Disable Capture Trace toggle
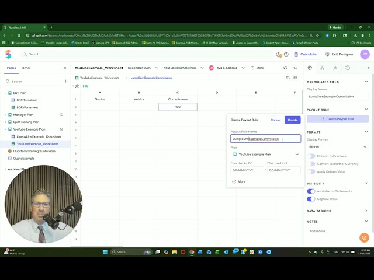374x280 pixels. (311, 199)
